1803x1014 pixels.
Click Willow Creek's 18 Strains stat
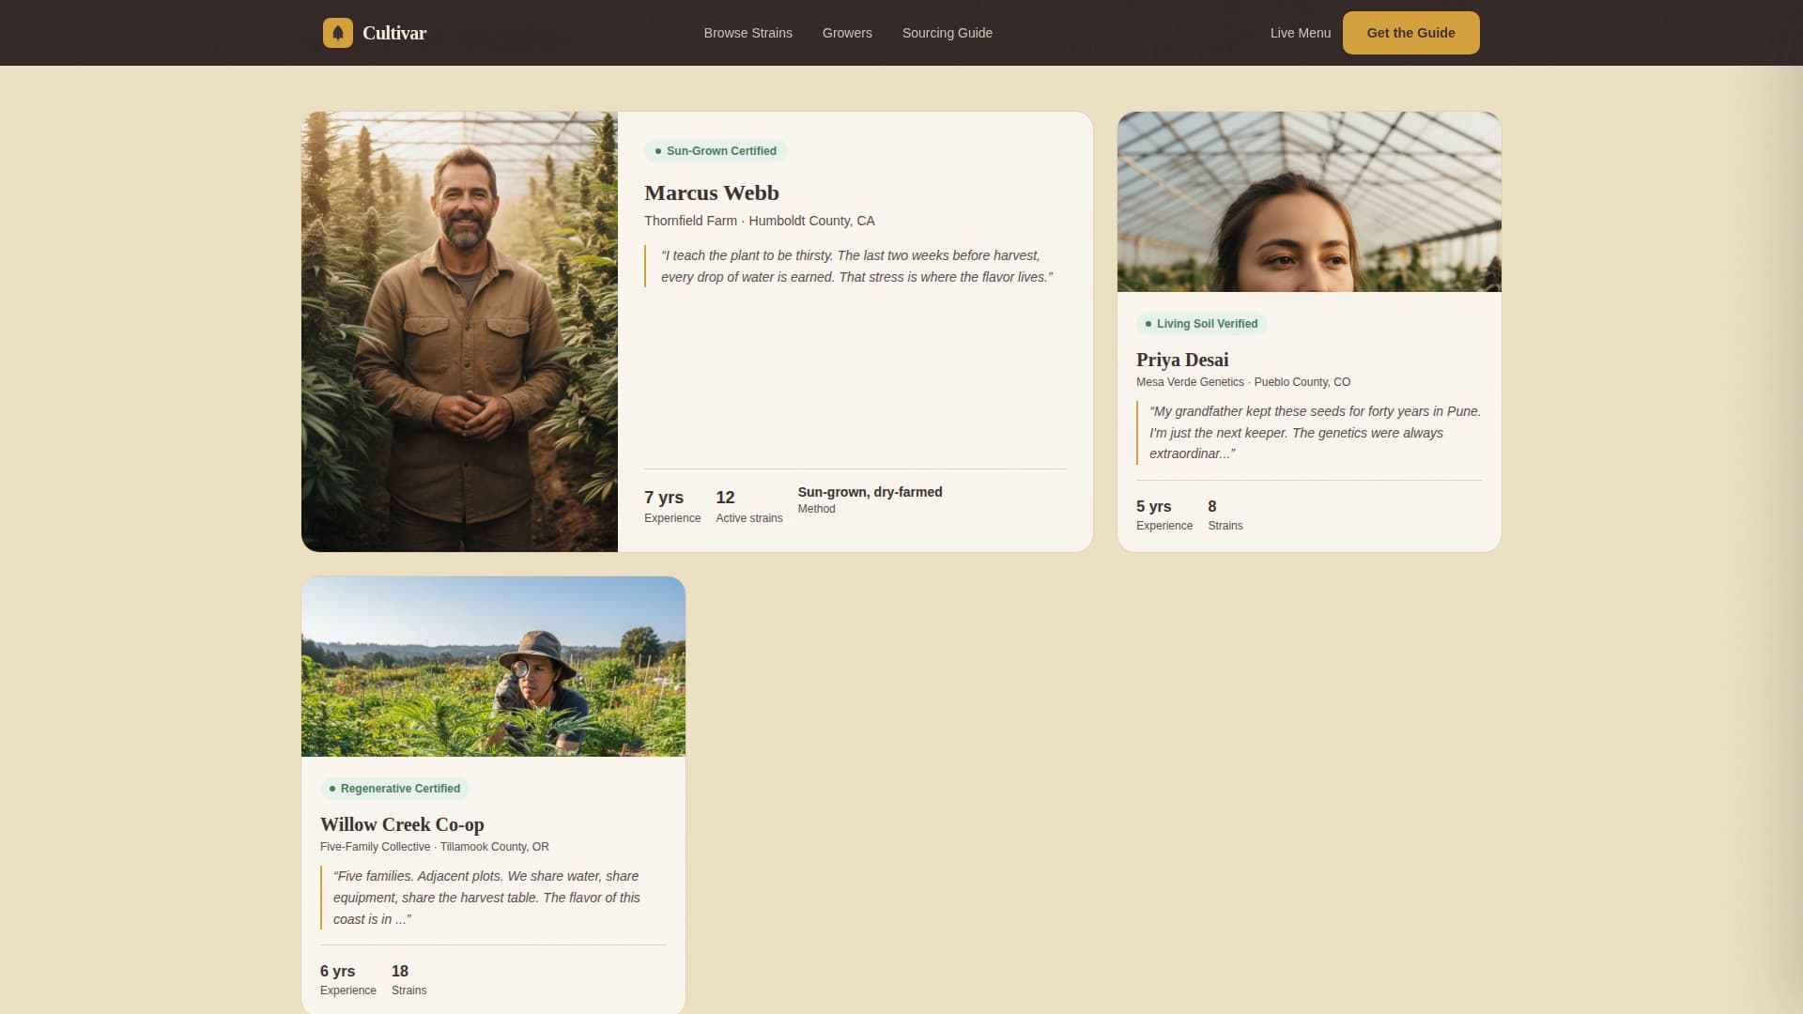click(x=408, y=980)
